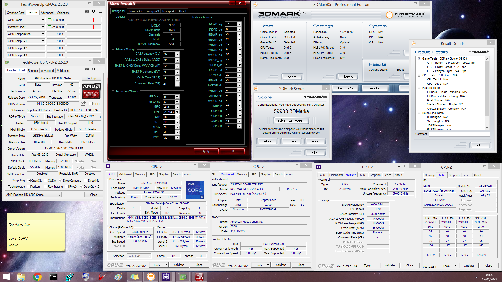Switch to CPU-Z purple chip taskbar icon
Image resolution: width=502 pixels, height=282 pixels.
coord(166,277)
